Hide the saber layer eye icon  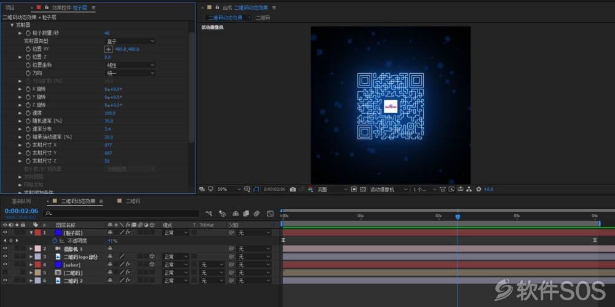click(x=5, y=265)
